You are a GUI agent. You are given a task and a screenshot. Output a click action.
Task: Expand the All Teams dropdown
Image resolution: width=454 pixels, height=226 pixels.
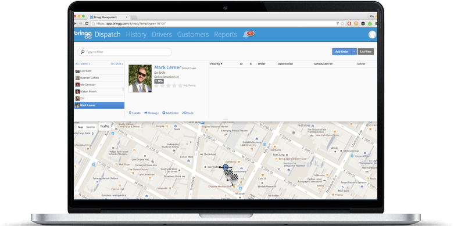(83, 64)
